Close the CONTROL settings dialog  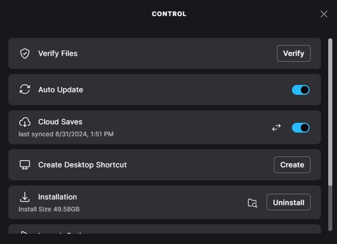(324, 14)
